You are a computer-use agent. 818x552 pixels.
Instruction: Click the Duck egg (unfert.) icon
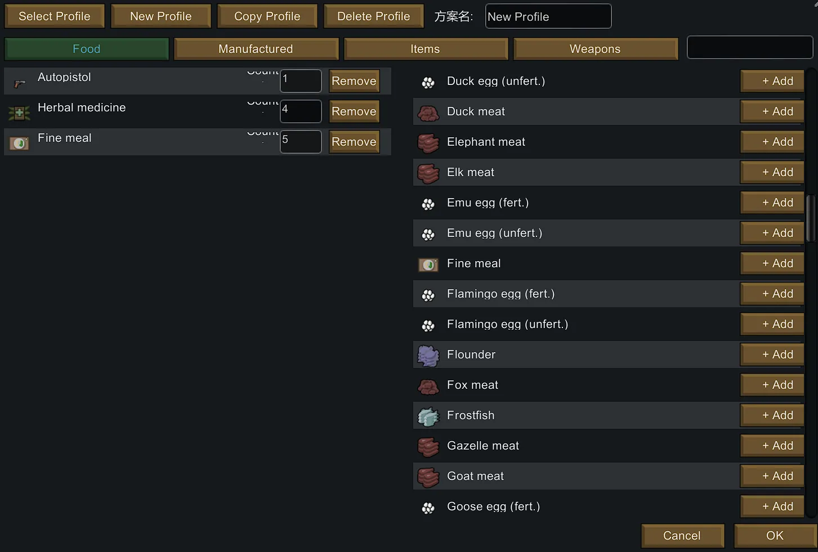click(x=428, y=83)
